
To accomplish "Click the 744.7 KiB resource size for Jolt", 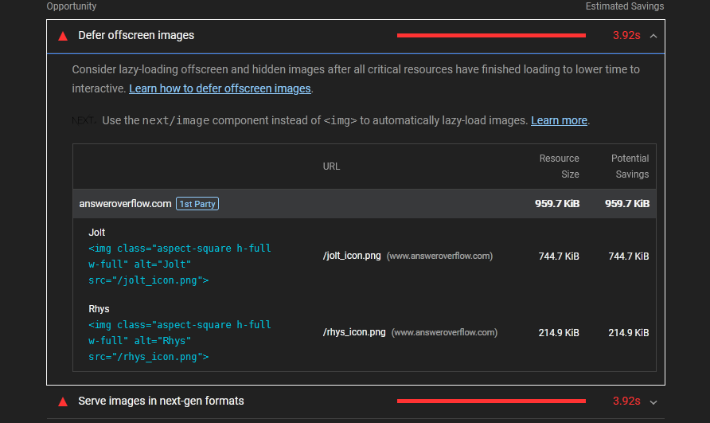I will 559,257.
